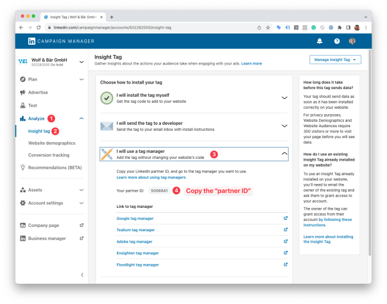Open the browser extensions puzzle icon
This screenshot has width=387, height=304.
click(x=340, y=27)
